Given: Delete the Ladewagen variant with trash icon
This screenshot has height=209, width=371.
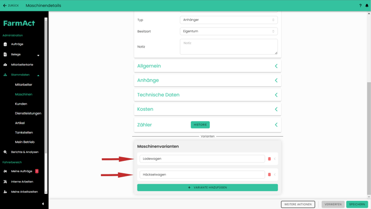Looking at the screenshot, I should click(x=269, y=159).
